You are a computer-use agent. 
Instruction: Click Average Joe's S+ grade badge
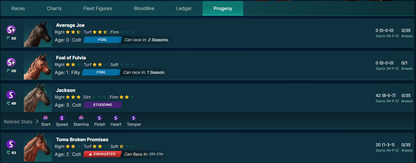pyautogui.click(x=11, y=30)
